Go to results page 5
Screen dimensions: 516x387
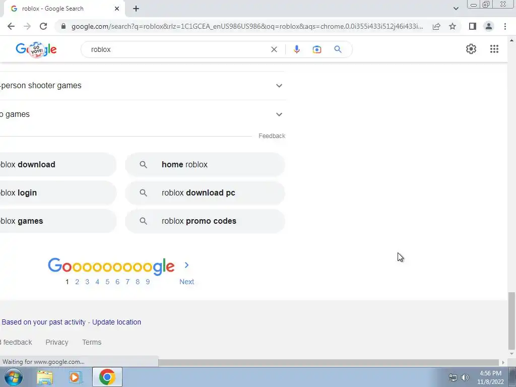107,282
